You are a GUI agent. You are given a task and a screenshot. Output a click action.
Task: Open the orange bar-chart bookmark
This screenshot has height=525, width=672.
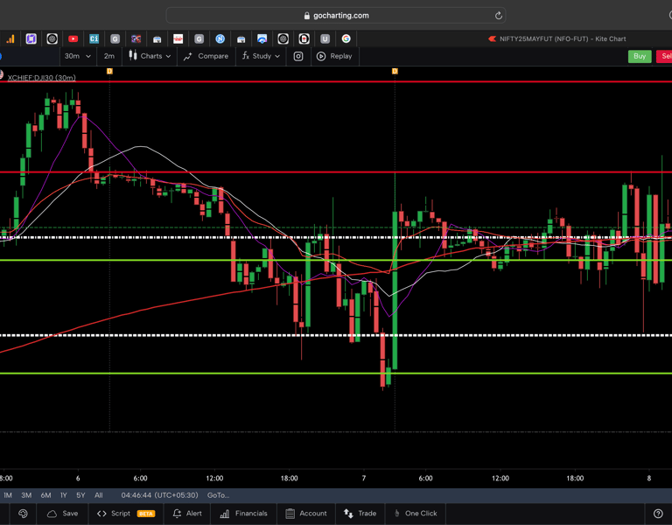(10, 39)
